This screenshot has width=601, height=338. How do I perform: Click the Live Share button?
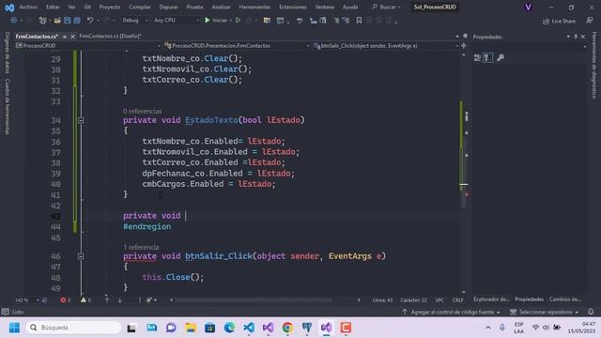click(560, 21)
